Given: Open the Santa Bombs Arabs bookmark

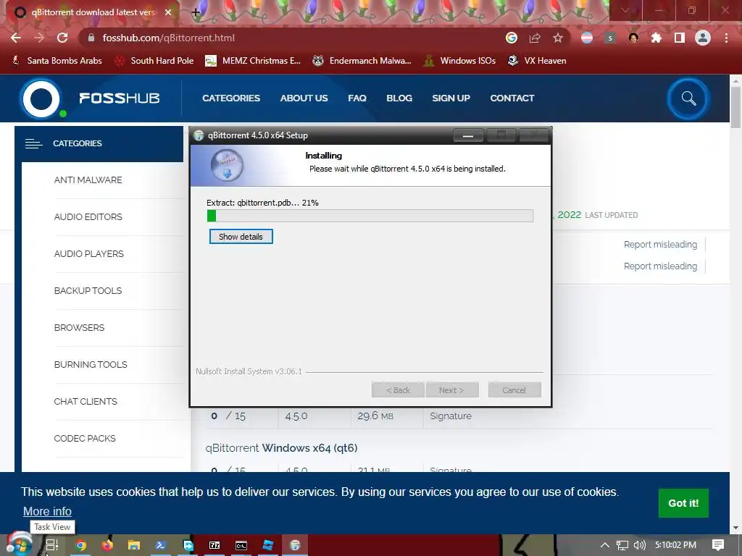Looking at the screenshot, I should click(57, 61).
